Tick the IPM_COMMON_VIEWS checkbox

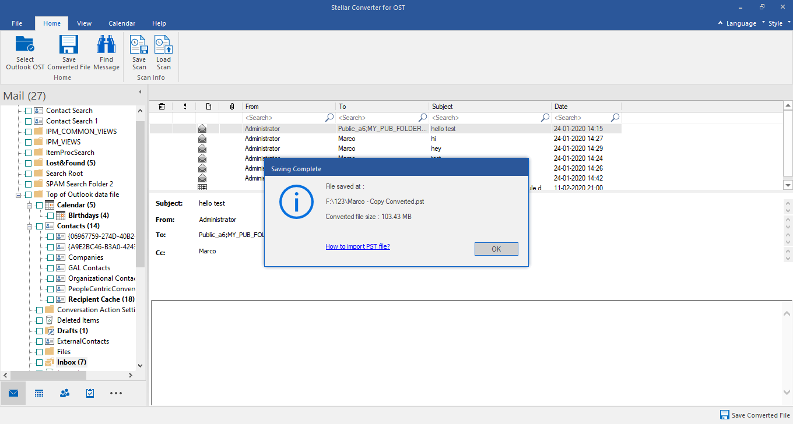[x=28, y=132]
